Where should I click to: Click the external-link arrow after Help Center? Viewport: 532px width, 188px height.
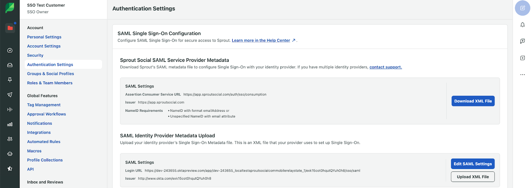[x=294, y=40]
